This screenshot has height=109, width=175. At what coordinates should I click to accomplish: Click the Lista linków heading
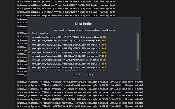[84, 24]
